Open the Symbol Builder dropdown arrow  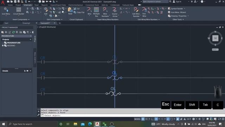click(185, 8)
